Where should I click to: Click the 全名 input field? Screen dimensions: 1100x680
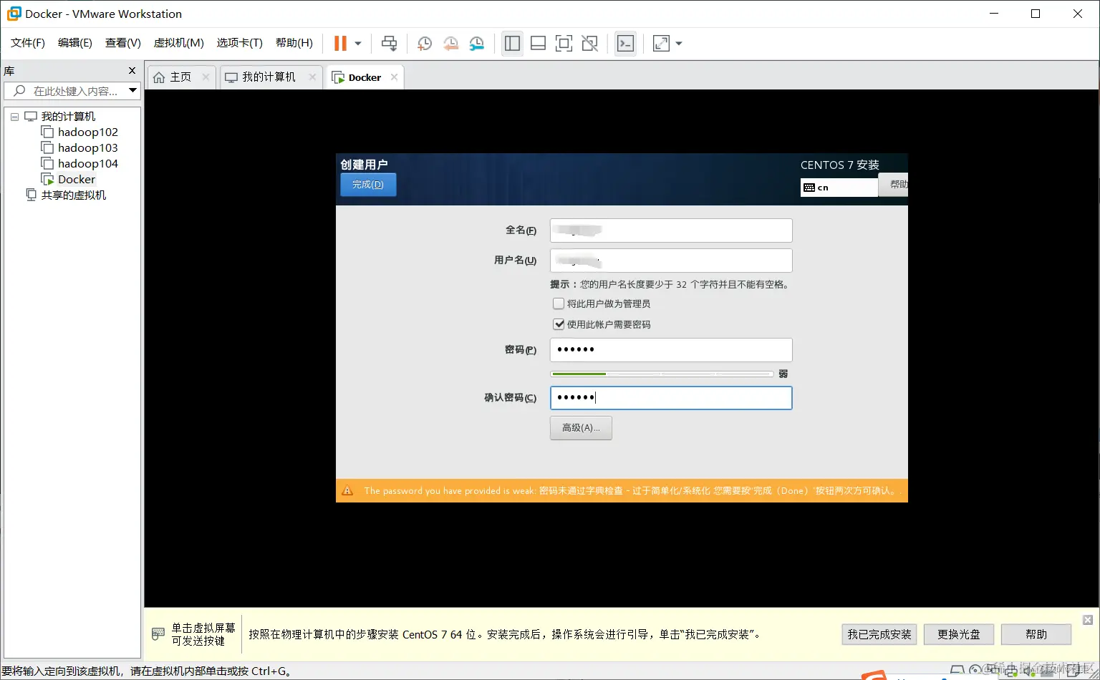[x=671, y=230]
